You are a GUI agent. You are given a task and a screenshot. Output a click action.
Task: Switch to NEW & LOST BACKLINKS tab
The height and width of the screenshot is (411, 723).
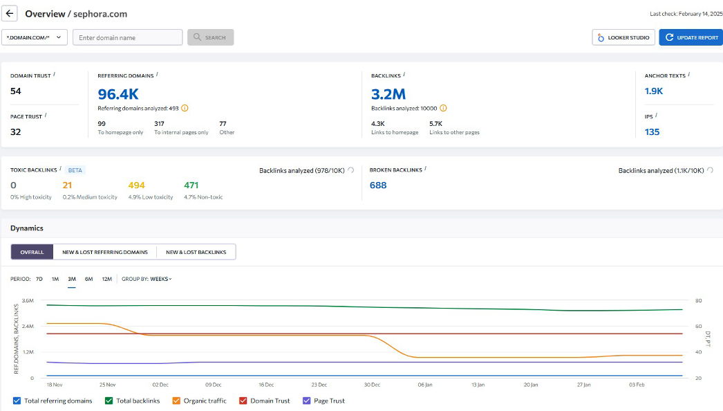click(x=196, y=252)
